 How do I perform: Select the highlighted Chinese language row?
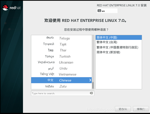click(x=61, y=80)
